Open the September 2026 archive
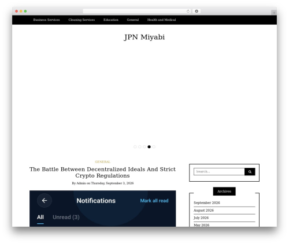The height and width of the screenshot is (244, 289). (x=207, y=202)
